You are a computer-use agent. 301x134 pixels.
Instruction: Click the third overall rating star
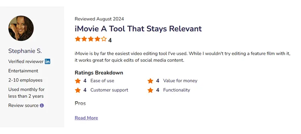pos(91,39)
